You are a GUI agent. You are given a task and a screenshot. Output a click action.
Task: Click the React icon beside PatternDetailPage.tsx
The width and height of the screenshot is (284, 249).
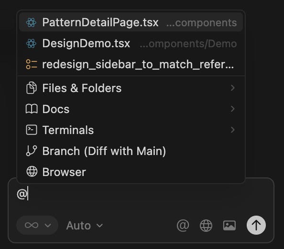(31, 22)
